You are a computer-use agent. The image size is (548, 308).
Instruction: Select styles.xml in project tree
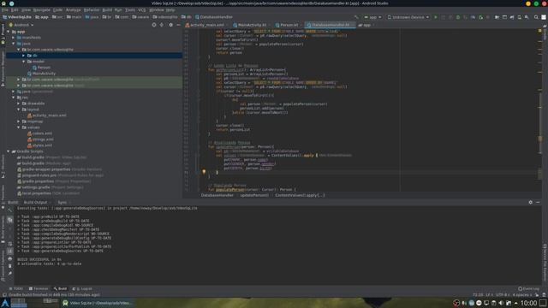coord(39,145)
